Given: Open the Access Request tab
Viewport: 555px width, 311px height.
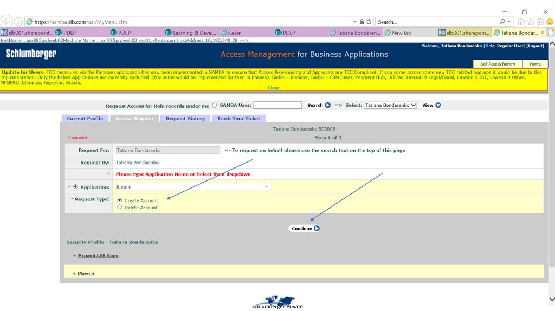Looking at the screenshot, I should 134,119.
